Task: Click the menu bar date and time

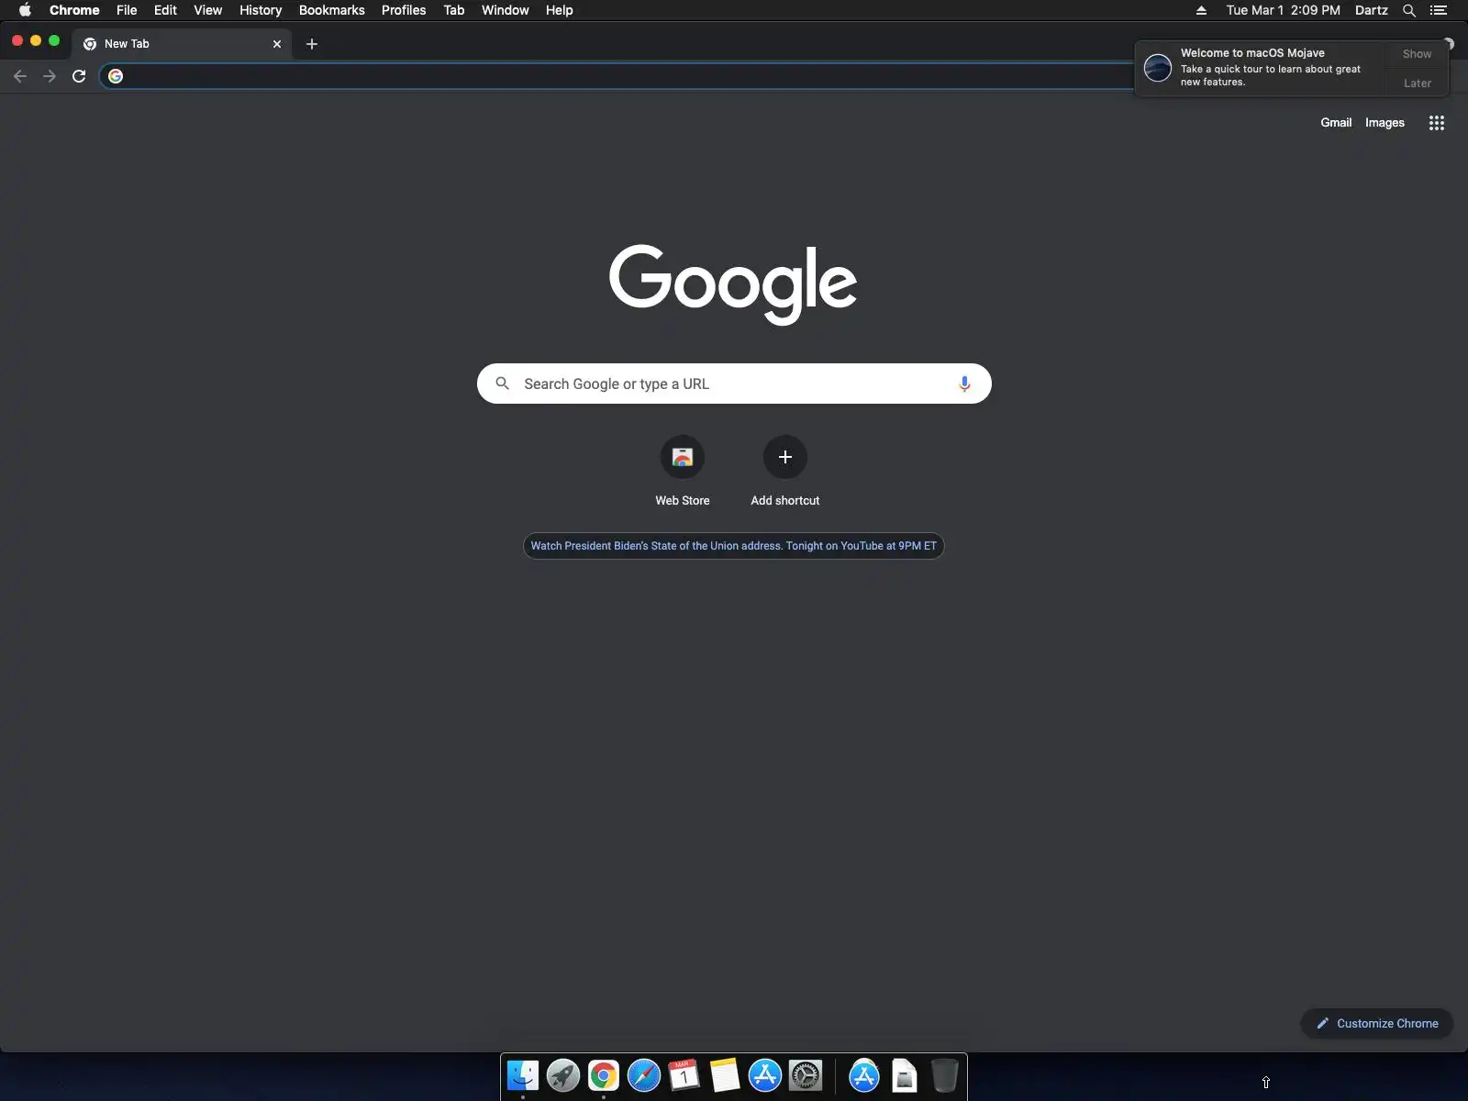Action: coord(1283,10)
